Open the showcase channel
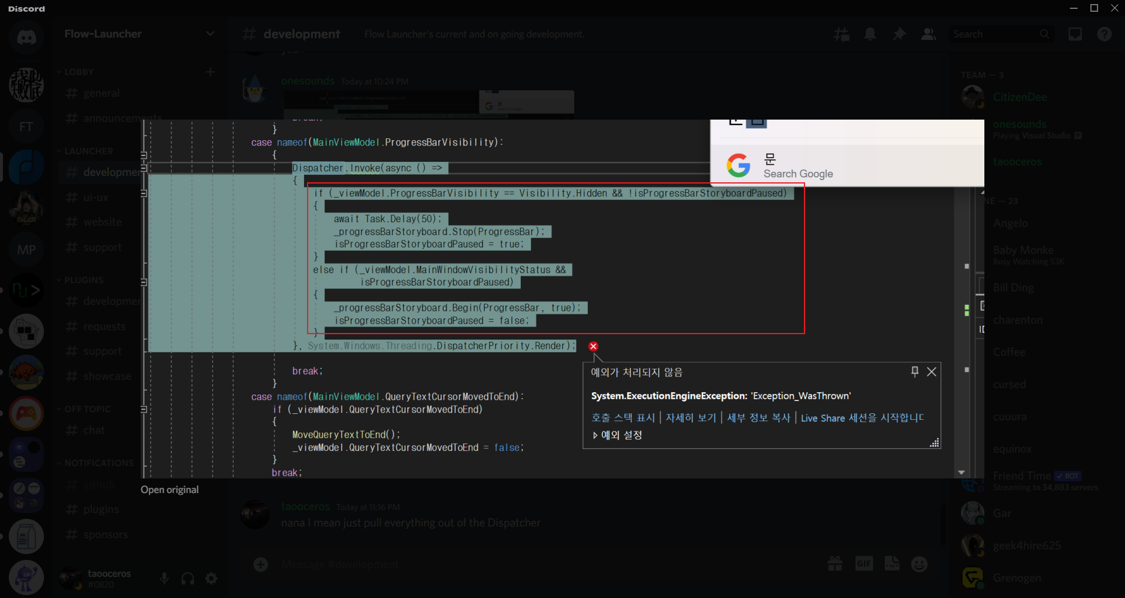Screen dimensions: 1125x598 [x=100, y=376]
